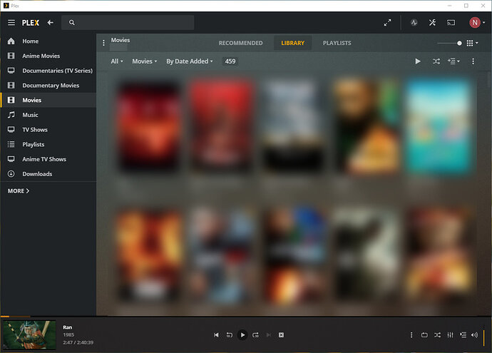Image resolution: width=492 pixels, height=353 pixels.
Task: Open Home in the sidebar
Action: click(48, 41)
